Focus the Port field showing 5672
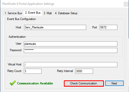The image size is (129, 92). [108, 27]
